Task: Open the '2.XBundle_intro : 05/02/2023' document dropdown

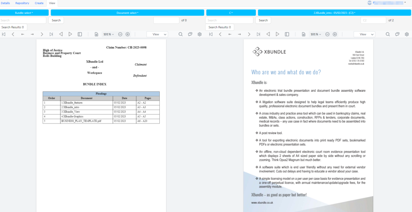Action: (x=335, y=12)
